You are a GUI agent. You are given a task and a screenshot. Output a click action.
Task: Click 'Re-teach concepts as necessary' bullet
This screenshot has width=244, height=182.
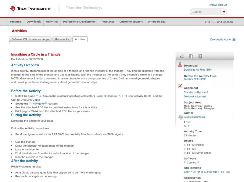[36, 176]
